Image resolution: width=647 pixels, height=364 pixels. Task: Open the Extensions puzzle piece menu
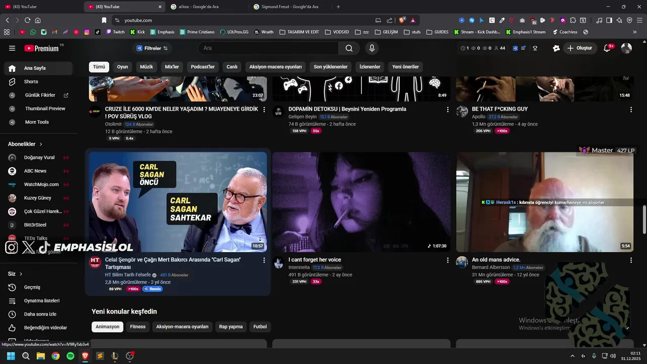[x=573, y=20]
